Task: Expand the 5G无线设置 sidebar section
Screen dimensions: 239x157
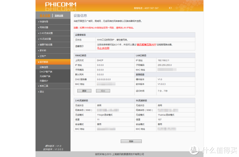Action: click(x=53, y=39)
